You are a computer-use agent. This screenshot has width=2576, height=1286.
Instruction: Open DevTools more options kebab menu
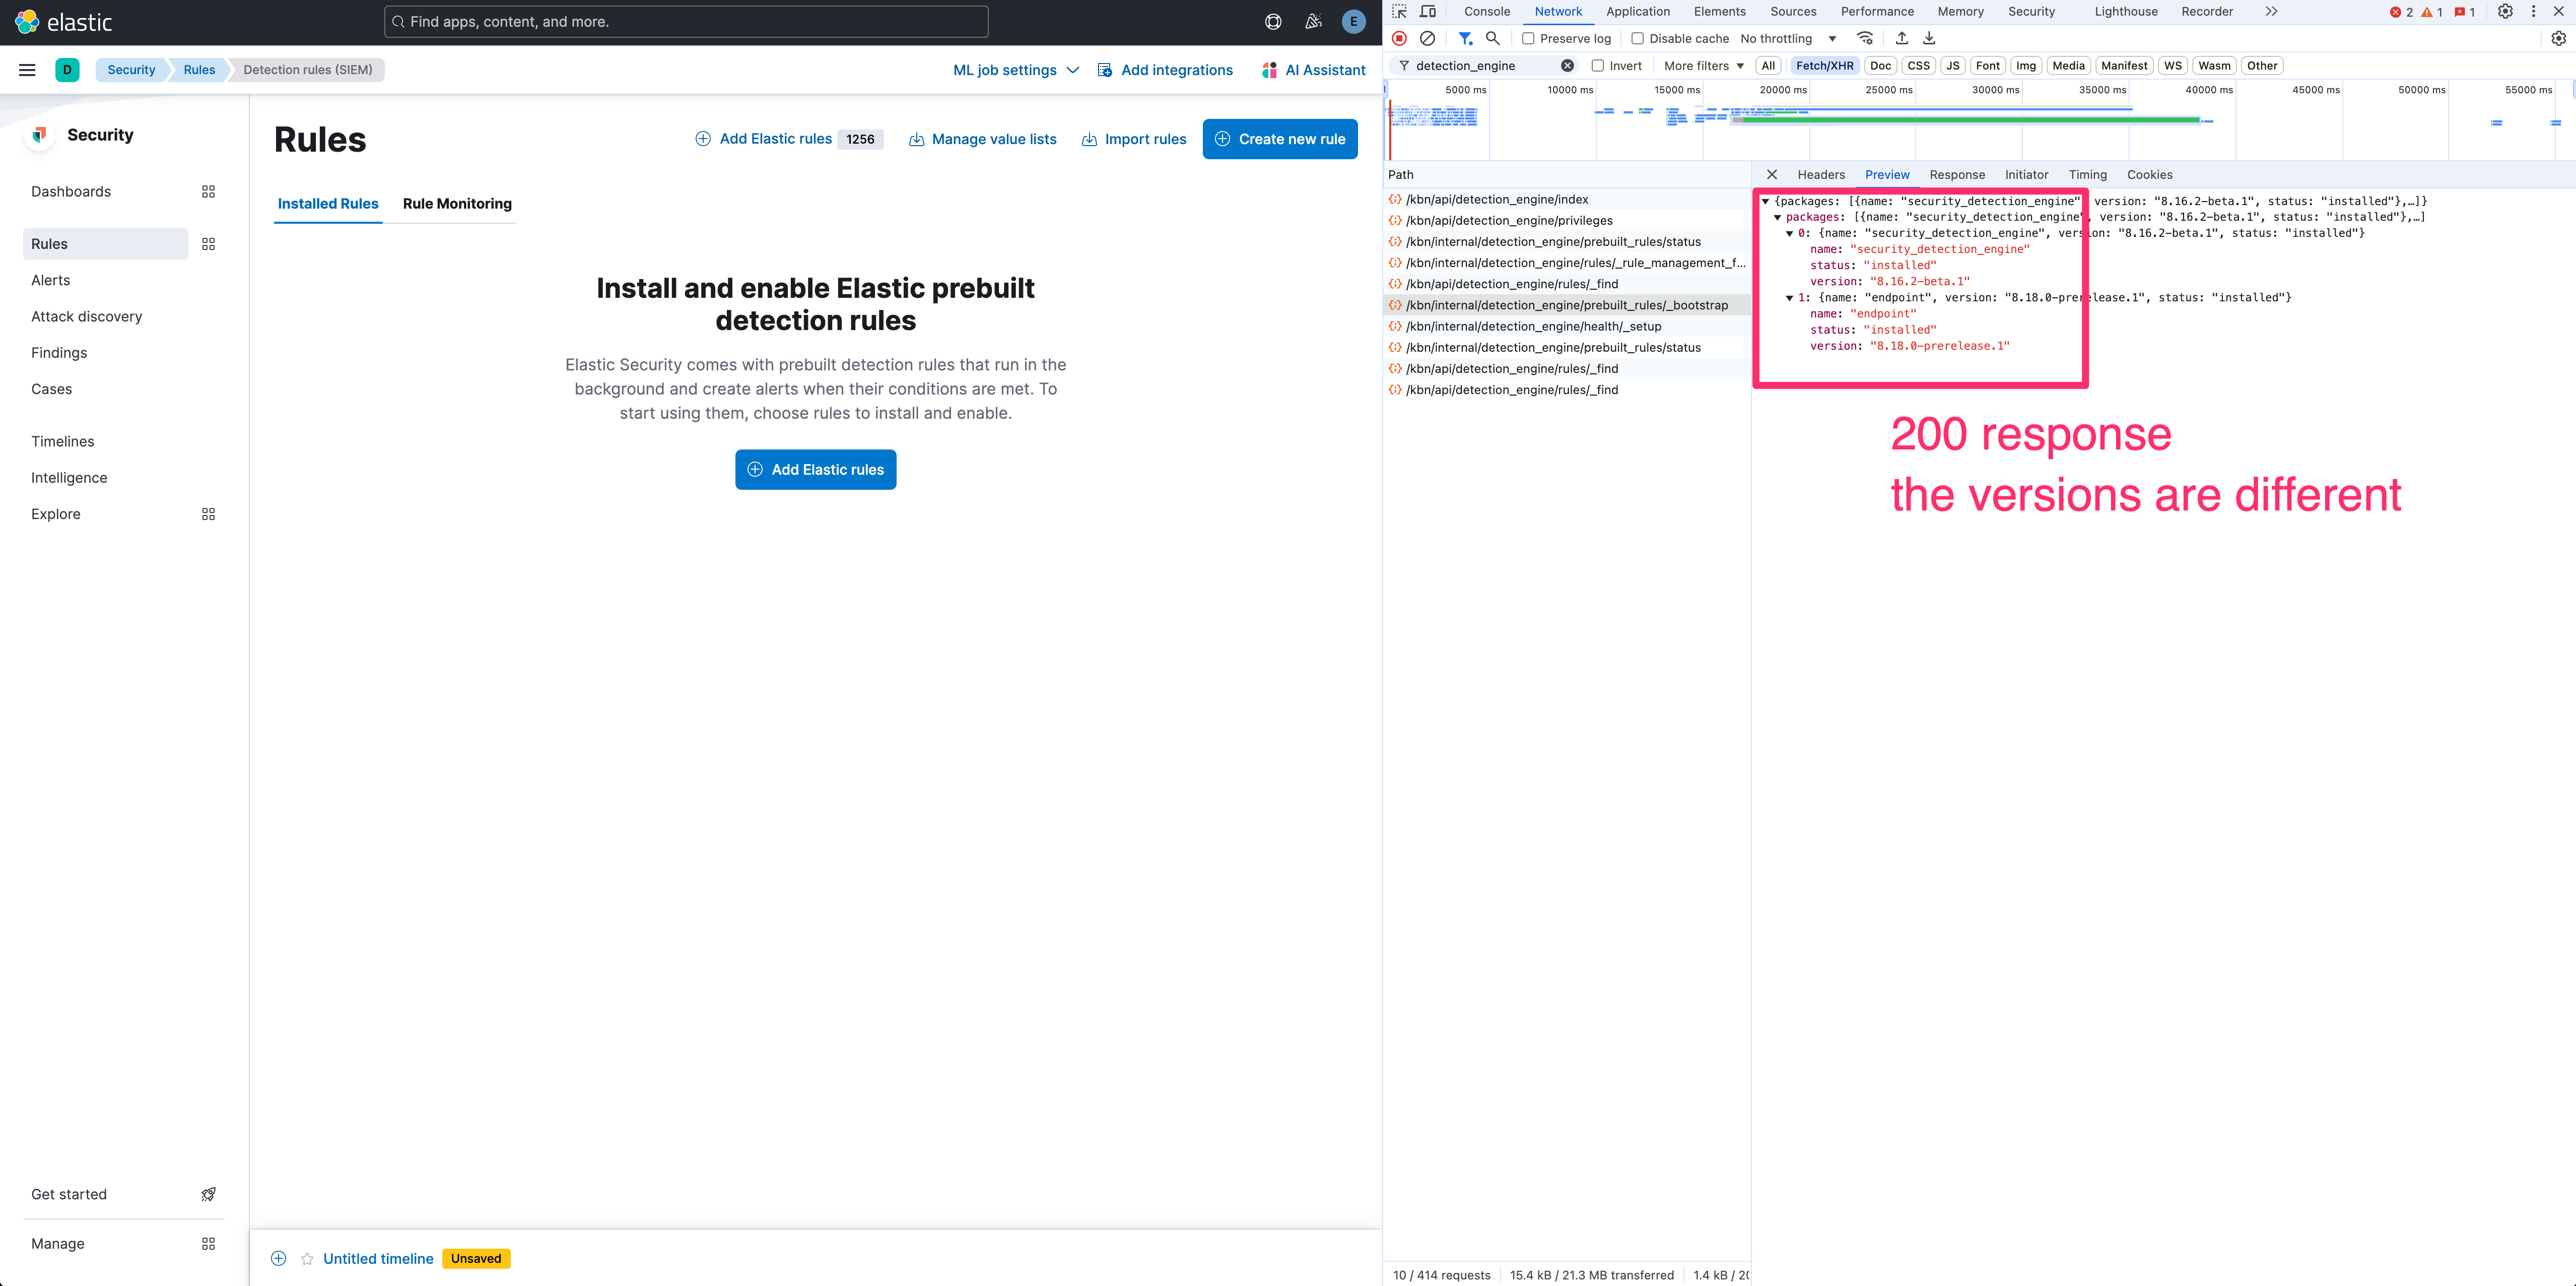2533,12
